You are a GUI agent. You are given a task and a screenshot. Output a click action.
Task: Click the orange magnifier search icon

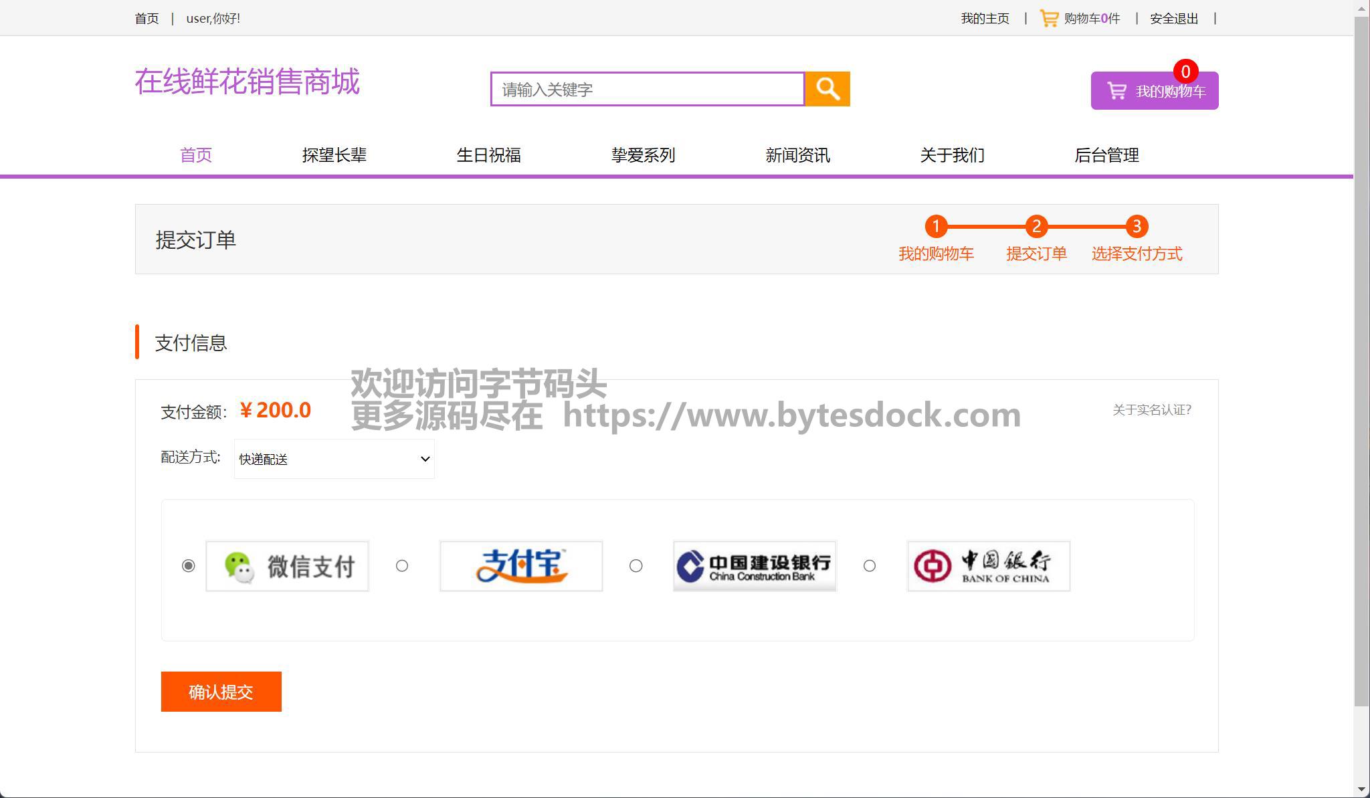coord(827,89)
